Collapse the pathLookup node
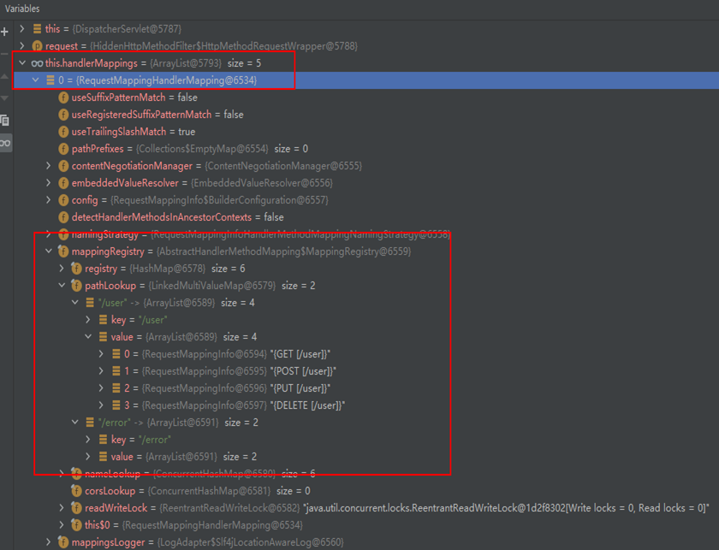Image resolution: width=719 pixels, height=550 pixels. [x=62, y=286]
